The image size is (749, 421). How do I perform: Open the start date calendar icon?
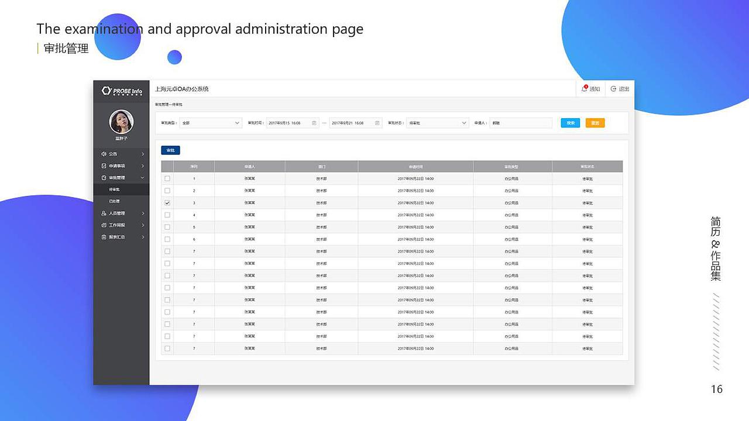(314, 123)
